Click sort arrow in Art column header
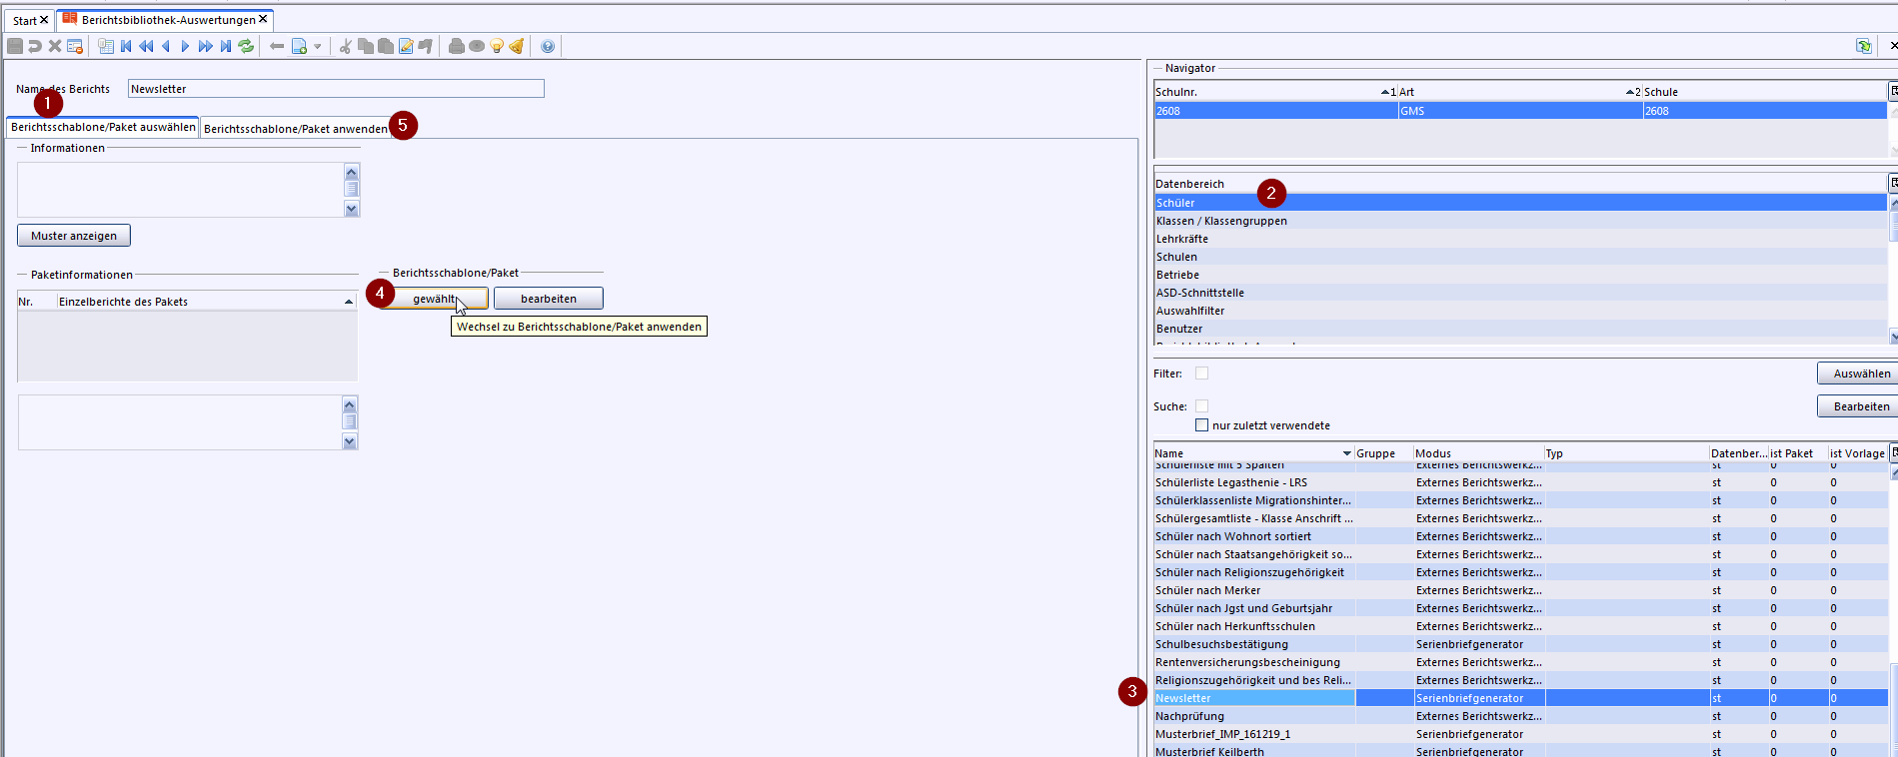Screen dimensions: 1898x757 coord(1631,92)
